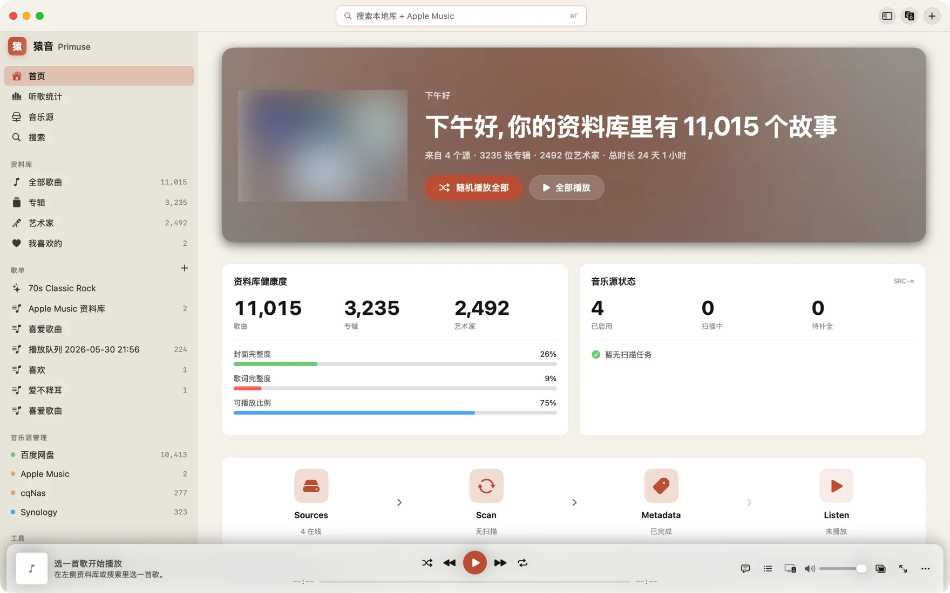950x593 pixels.
Task: Show 全部歌曲 all songs
Action: coord(99,182)
